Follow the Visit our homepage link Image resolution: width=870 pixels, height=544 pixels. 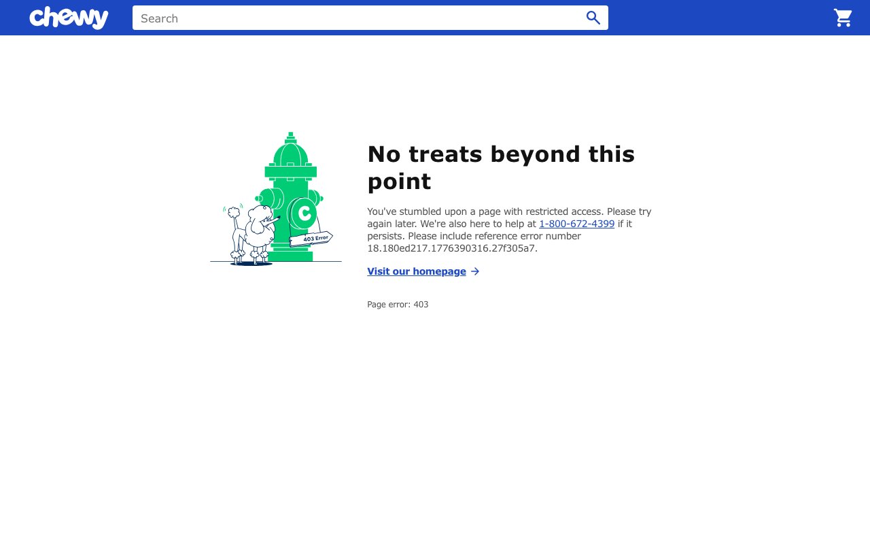coord(416,271)
